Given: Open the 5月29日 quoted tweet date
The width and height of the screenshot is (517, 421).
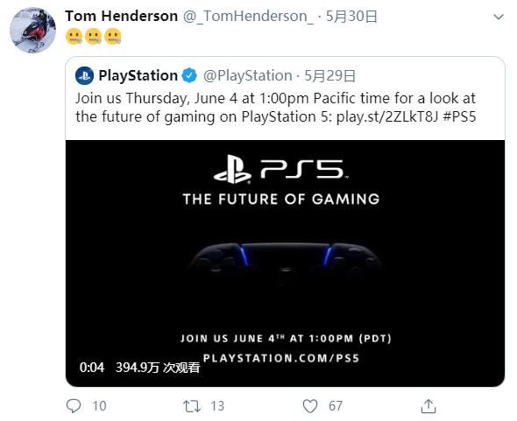Looking at the screenshot, I should pos(329,76).
